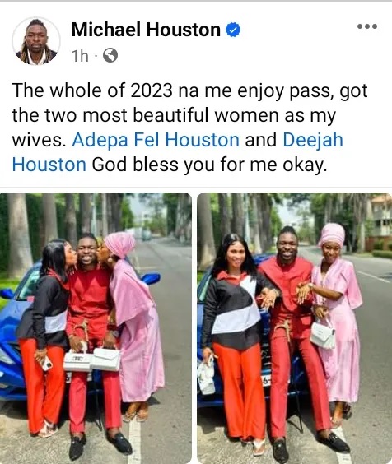Click the '1h' post timestamp
This screenshot has width=392, height=464.
(x=81, y=55)
